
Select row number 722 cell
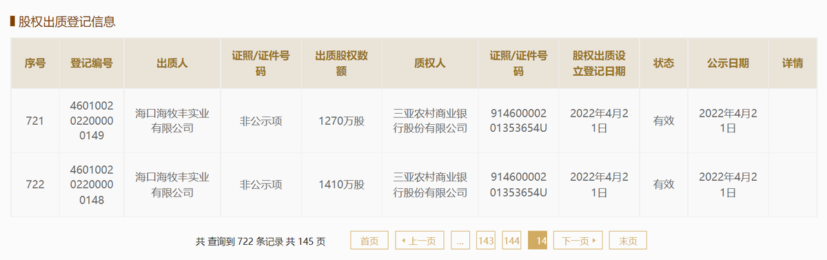point(35,184)
